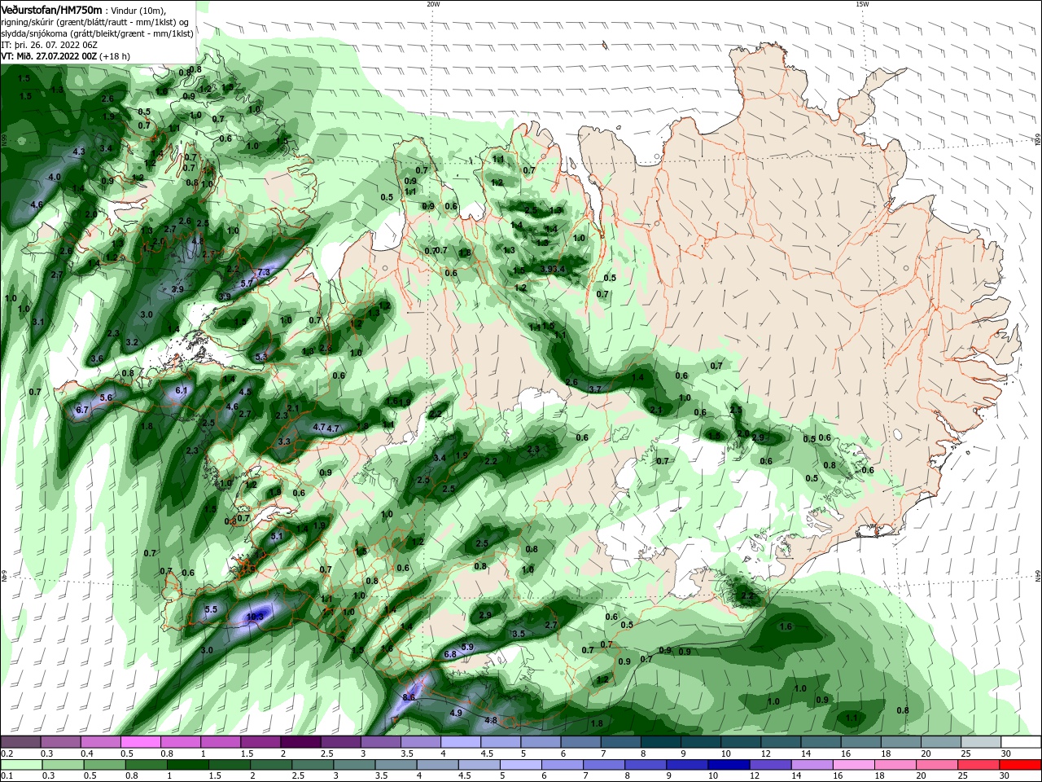Click the light pink 16 rain legend swatch
1042x782 pixels.
(852, 765)
